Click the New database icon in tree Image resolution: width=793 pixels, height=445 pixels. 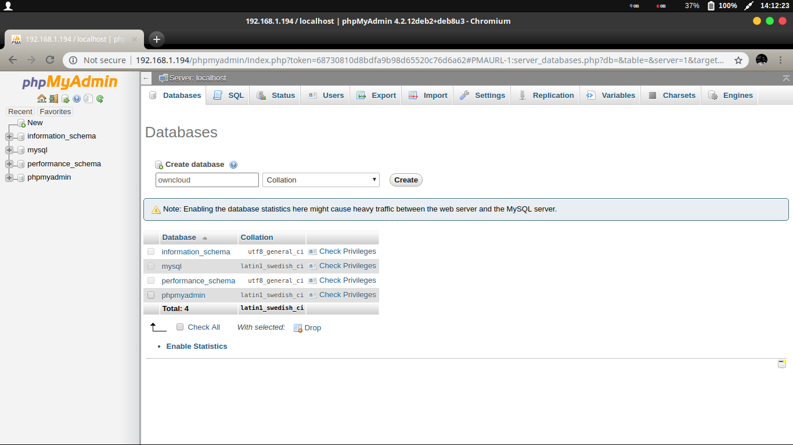[21, 123]
